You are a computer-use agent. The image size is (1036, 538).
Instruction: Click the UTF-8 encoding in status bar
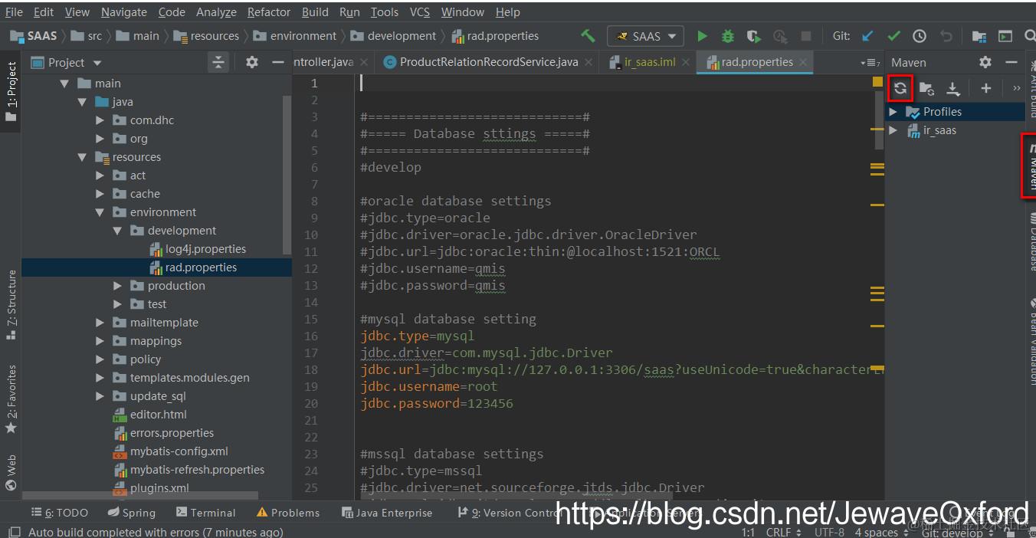(x=829, y=532)
